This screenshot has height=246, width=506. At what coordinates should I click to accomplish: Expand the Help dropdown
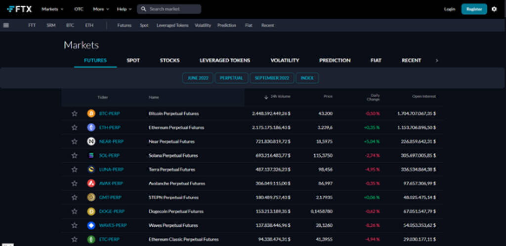[124, 9]
